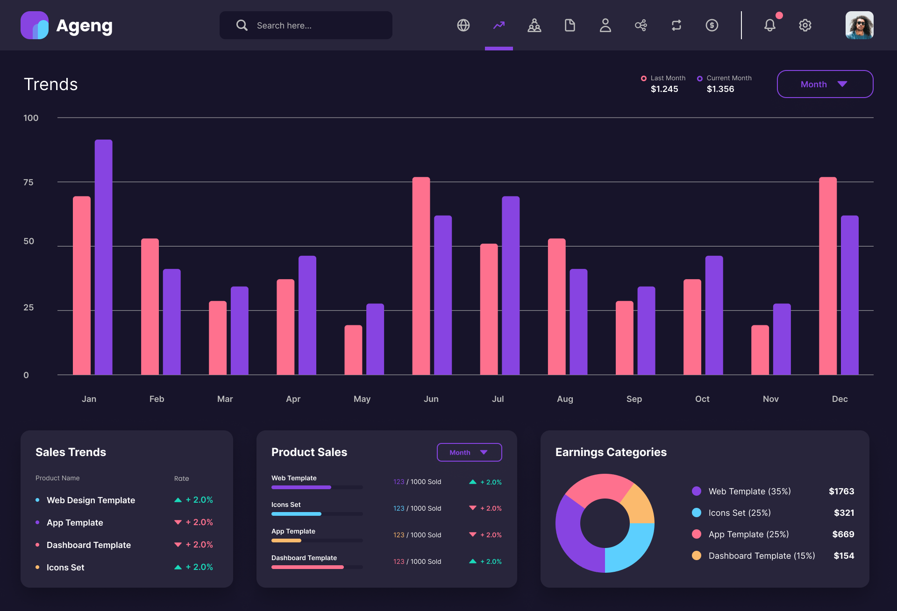This screenshot has height=611, width=897.
Task: Select the Ageng logo in the top bar
Action: [67, 25]
